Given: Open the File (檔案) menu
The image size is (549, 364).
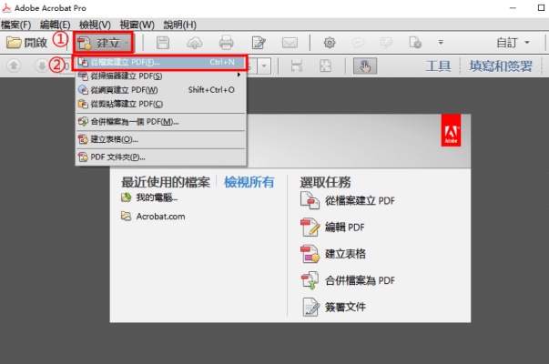Looking at the screenshot, I should 15,25.
